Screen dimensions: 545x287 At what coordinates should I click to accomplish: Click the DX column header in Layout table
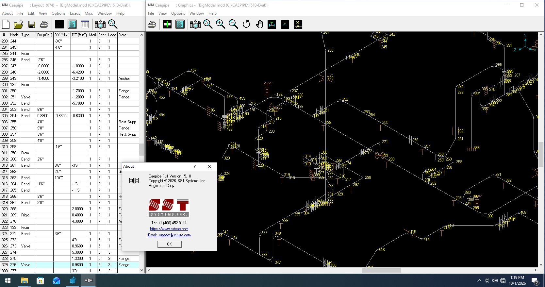point(45,35)
